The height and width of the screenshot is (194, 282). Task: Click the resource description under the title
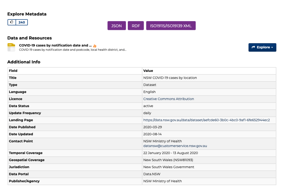(x=72, y=50)
